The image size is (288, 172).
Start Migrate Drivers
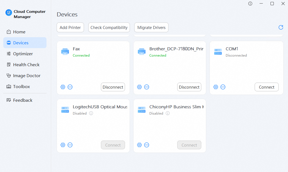151,27
